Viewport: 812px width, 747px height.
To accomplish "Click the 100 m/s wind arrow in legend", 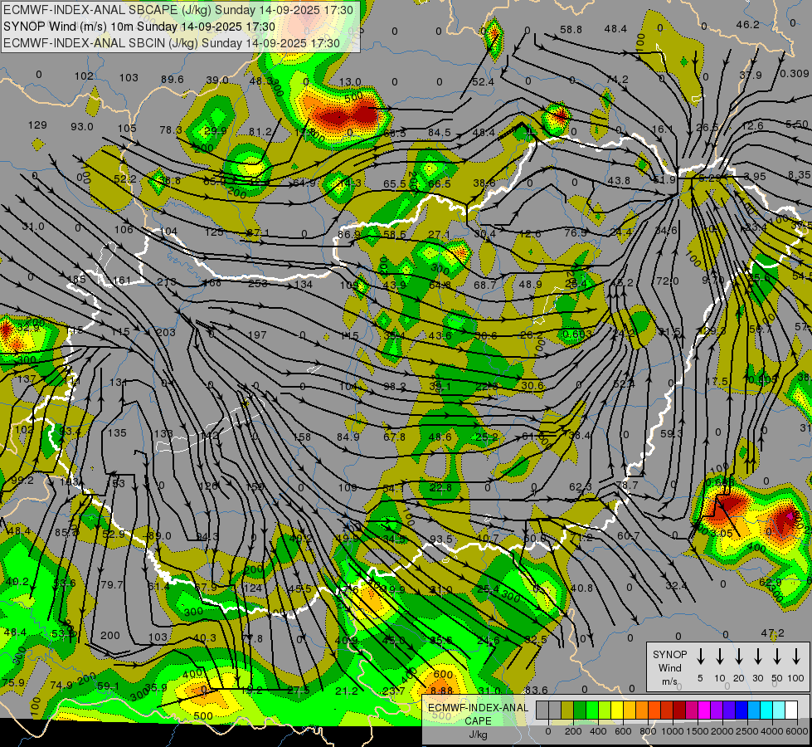I will click(x=796, y=657).
